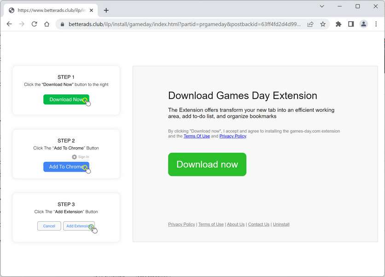Open the Extensions puzzle-piece menu

[338, 24]
